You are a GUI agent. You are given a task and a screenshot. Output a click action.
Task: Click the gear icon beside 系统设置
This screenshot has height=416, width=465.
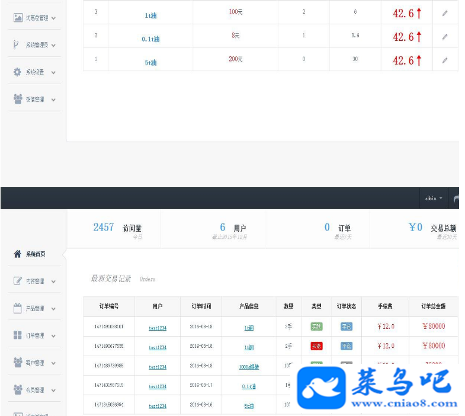click(x=18, y=72)
